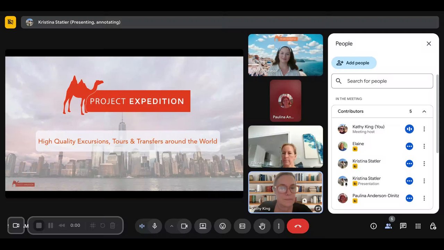Click Paulina Anderson-Dinitz's avatar in list
The height and width of the screenshot is (250, 444).
[343, 198]
